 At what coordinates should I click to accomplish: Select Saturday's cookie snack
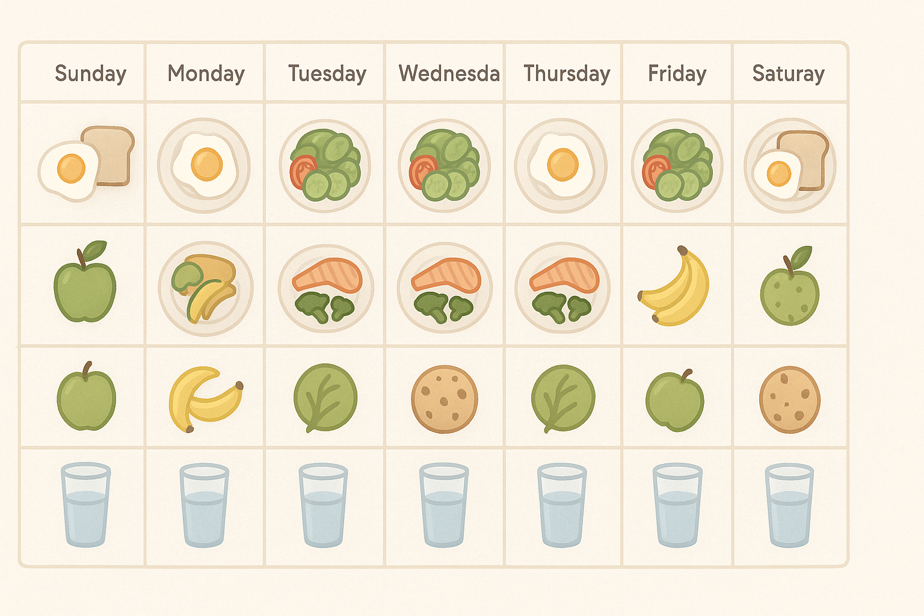click(790, 399)
